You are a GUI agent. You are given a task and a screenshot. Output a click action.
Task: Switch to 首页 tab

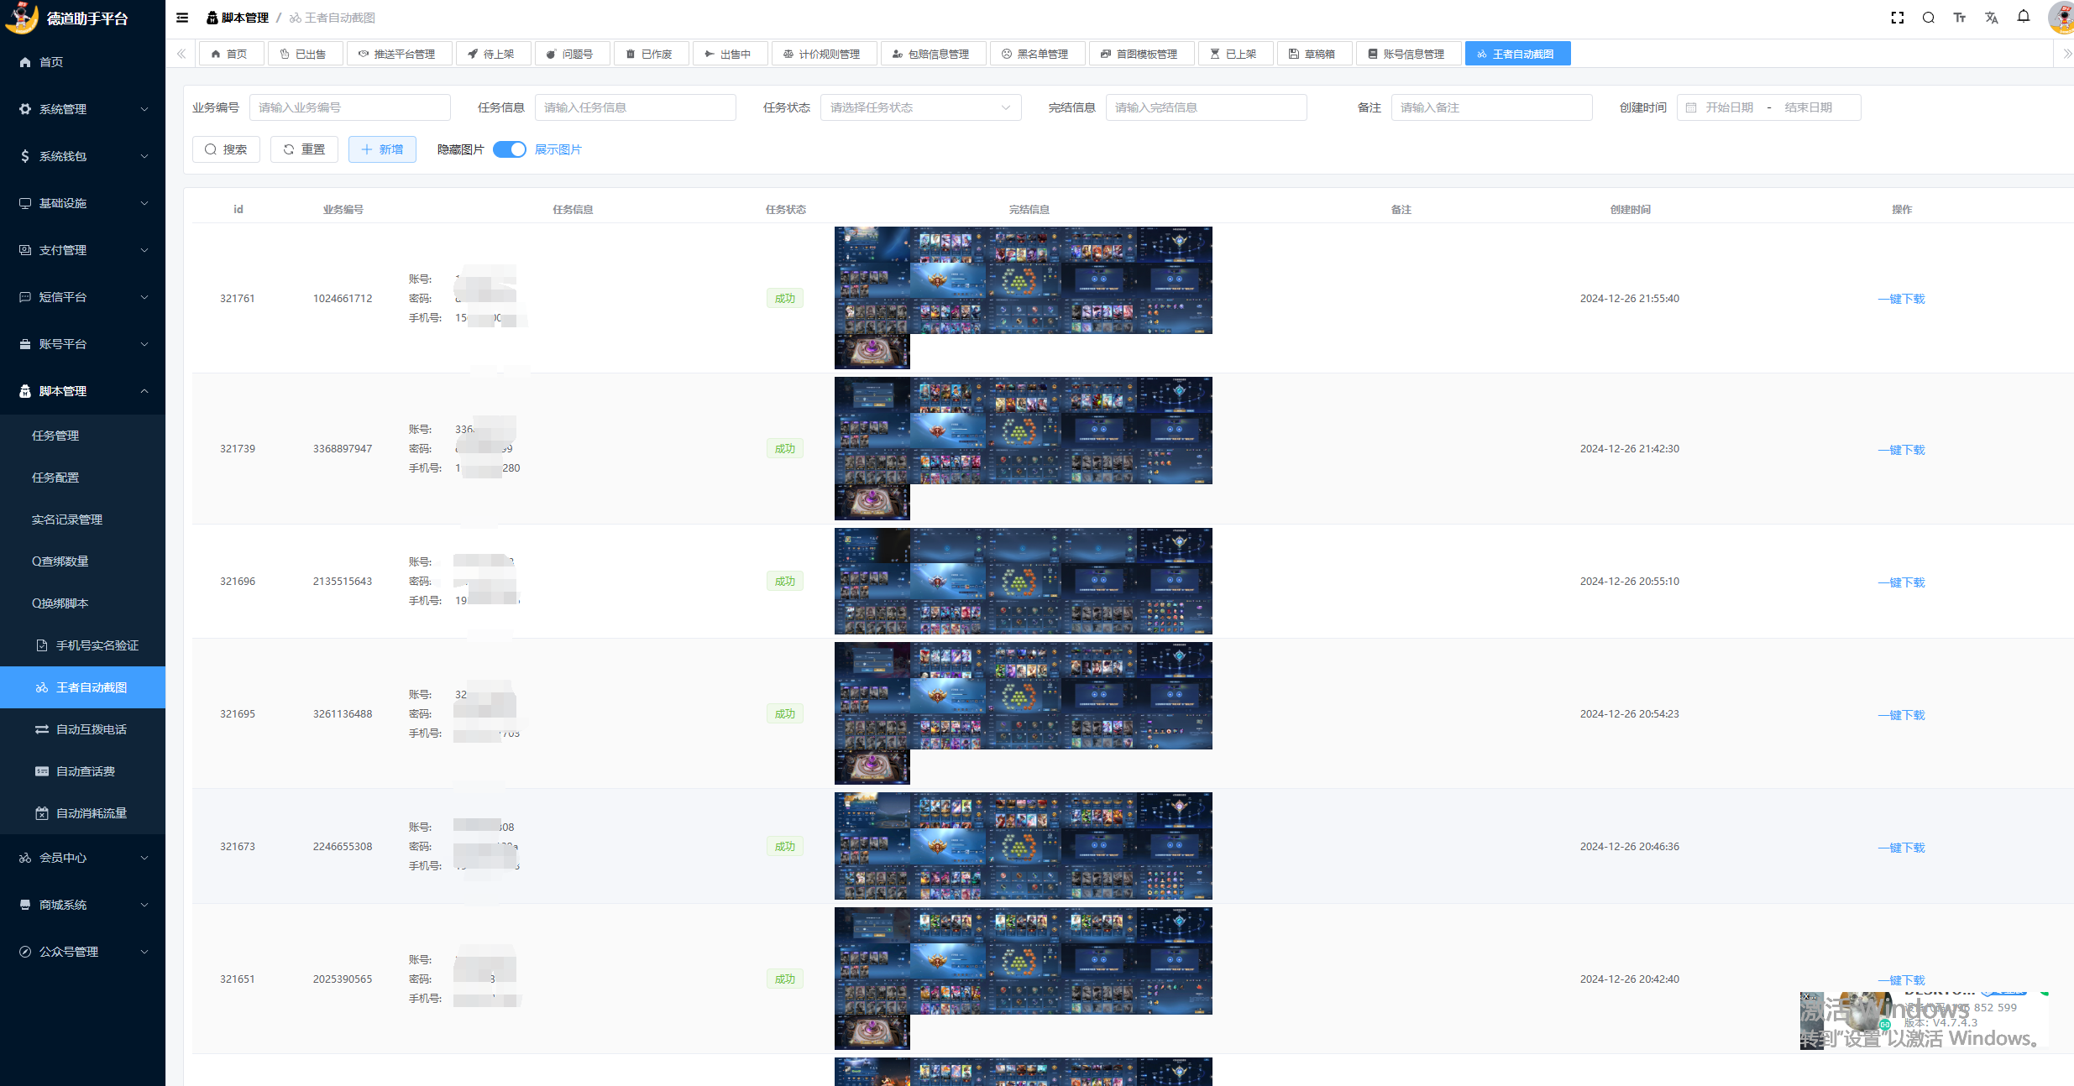pos(231,54)
